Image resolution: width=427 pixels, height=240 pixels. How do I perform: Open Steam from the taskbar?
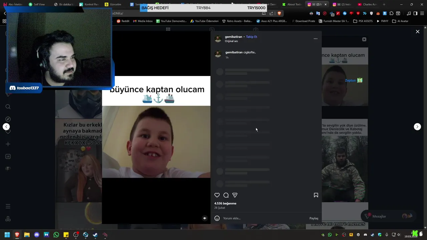tap(95, 235)
